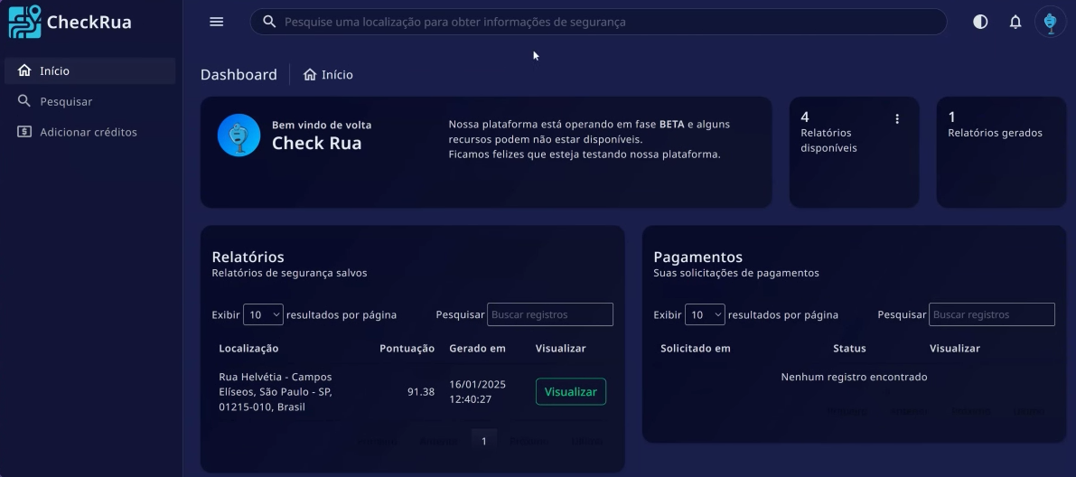Open the user avatar menu at top right
This screenshot has height=477, width=1076.
point(1050,22)
